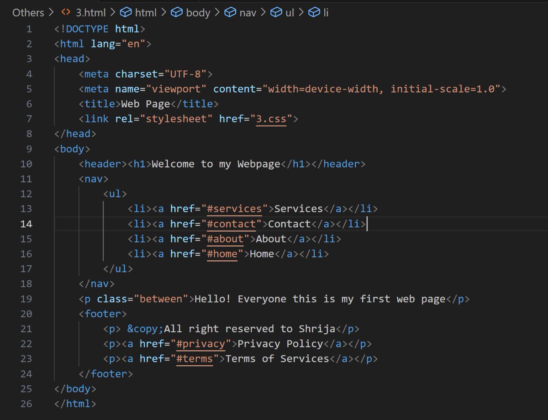The width and height of the screenshot is (548, 420).
Task: Open the body breadcrumb symbol
Action: [x=198, y=12]
